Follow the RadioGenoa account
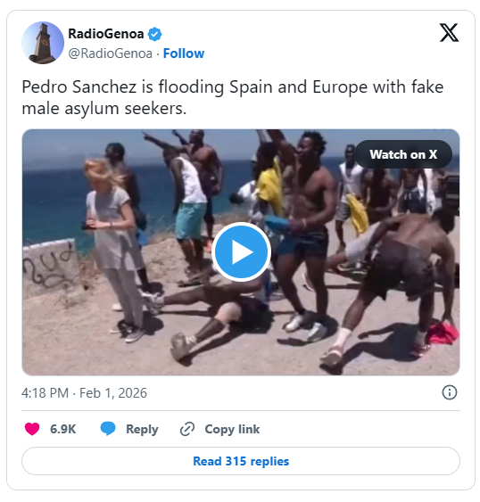This screenshot has height=502, width=480. pos(184,53)
